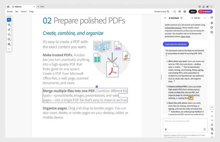The width and height of the screenshot is (220, 142).
Task: Open the notifications bell
Action: [204, 6]
